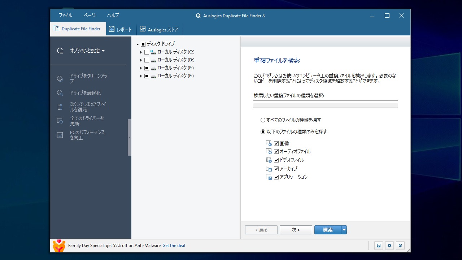Click the Applications (アプリケーション) file type icon
Screen dimensions: 462x260
click(269, 177)
